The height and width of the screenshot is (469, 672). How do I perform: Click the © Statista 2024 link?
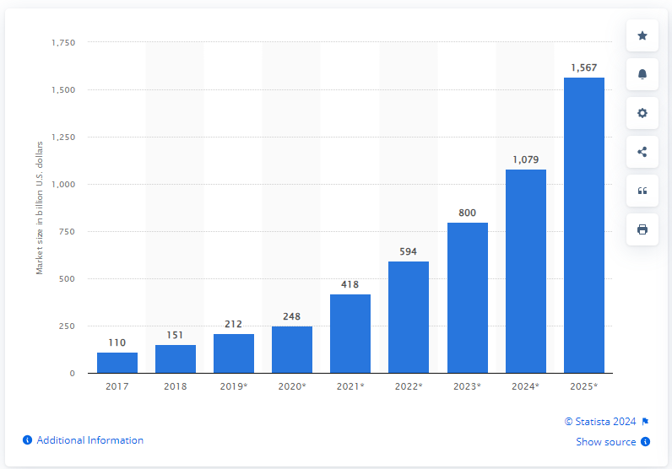[x=600, y=422]
